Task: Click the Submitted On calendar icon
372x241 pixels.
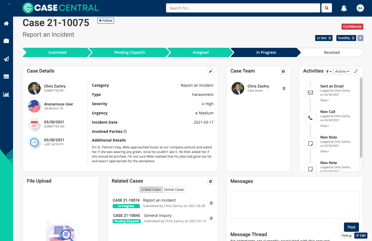Action: [x=34, y=124]
